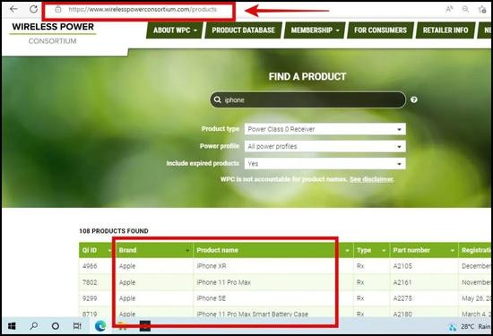Sort by the Type column header
493x336 pixels.
point(371,250)
